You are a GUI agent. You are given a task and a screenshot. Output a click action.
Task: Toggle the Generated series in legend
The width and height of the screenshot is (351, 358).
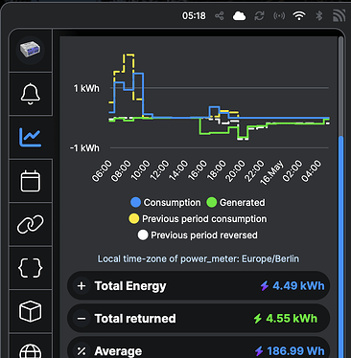tap(236, 202)
